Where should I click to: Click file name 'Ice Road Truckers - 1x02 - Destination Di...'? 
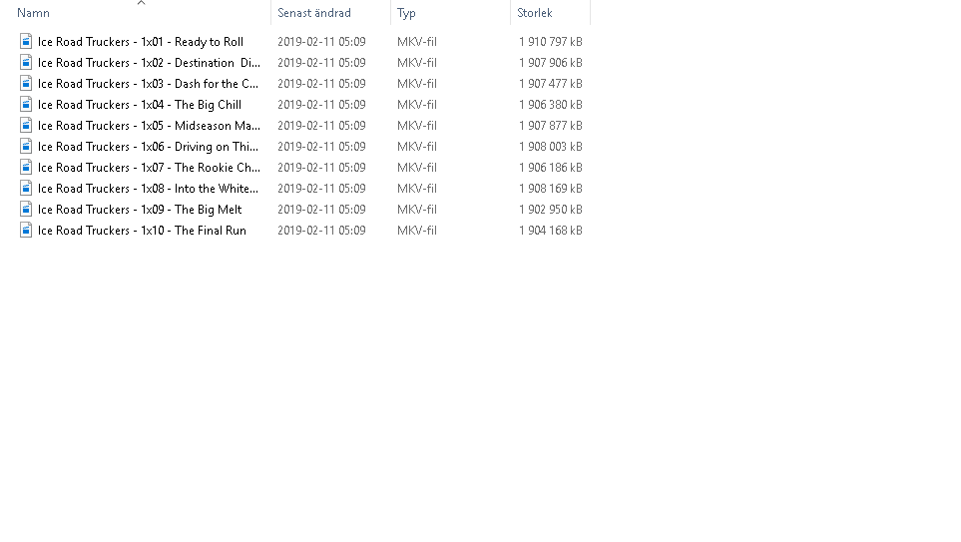(x=149, y=63)
